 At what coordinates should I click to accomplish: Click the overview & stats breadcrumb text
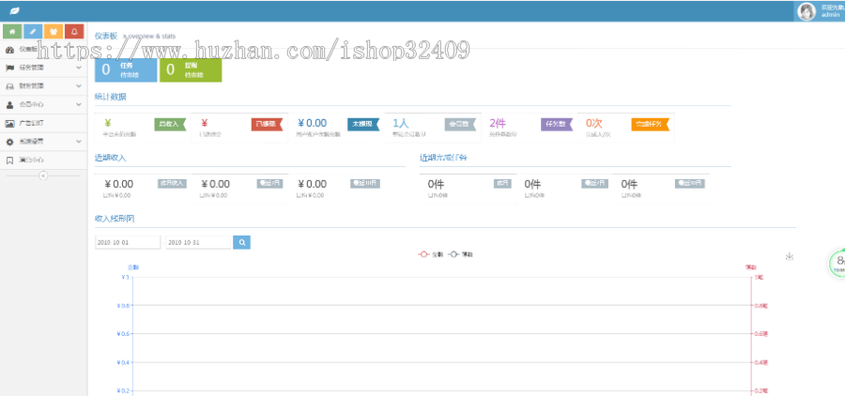(151, 36)
